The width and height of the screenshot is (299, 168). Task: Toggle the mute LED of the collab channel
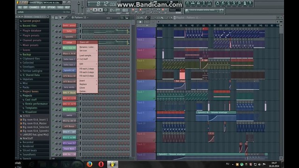coord(53,42)
